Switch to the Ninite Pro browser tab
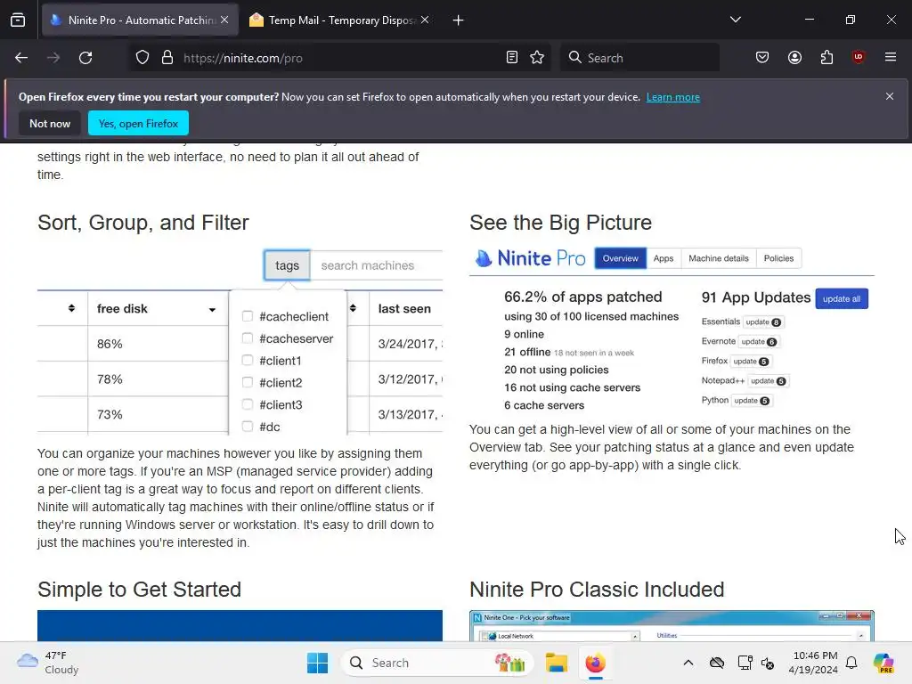Viewport: 912px width, 684px height. point(140,20)
